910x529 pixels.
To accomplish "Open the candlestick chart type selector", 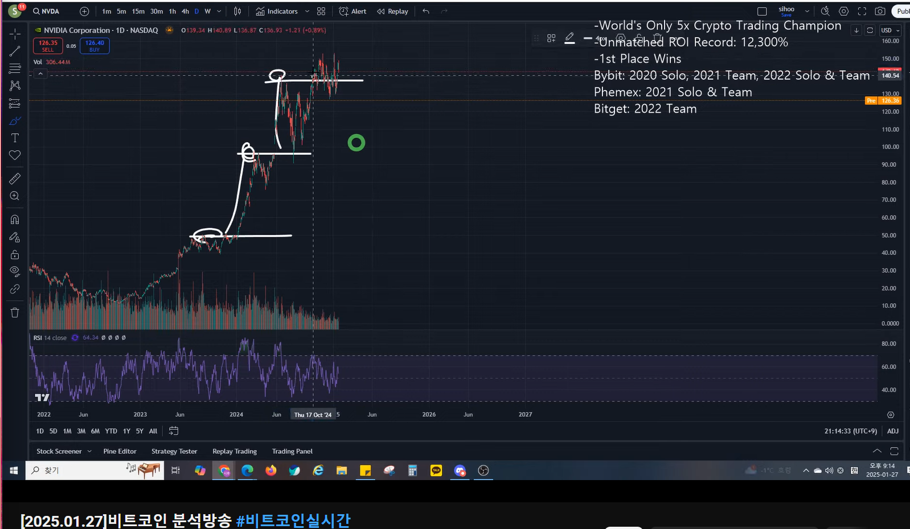I will [x=237, y=11].
